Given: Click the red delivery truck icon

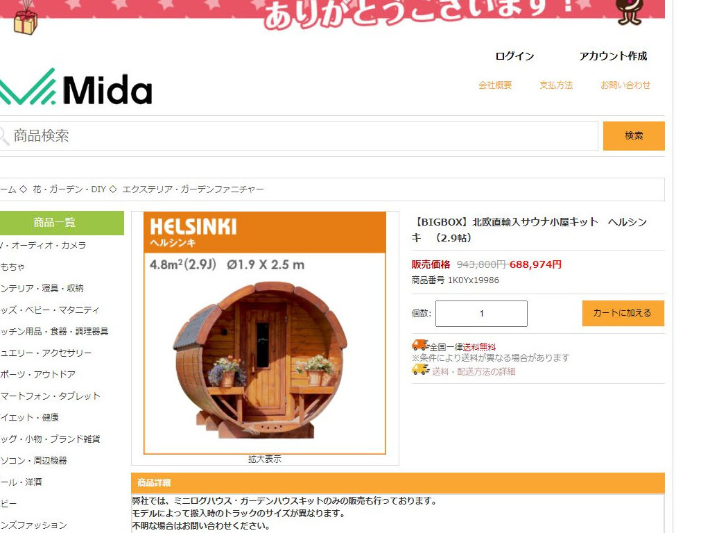Looking at the screenshot, I should (x=419, y=346).
